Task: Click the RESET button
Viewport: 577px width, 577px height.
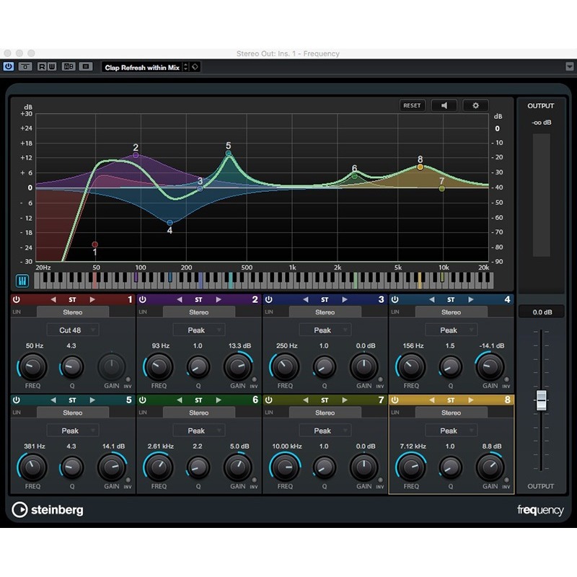Action: 412,105
